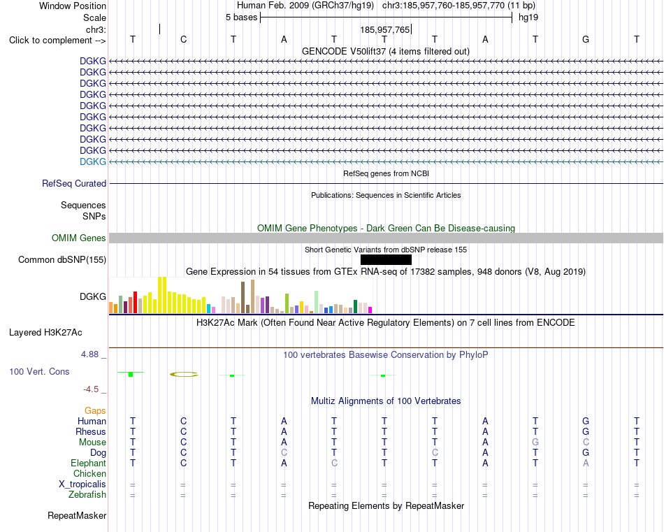
Task: Click the DGKG label beside GTEx chart
Action: click(93, 296)
